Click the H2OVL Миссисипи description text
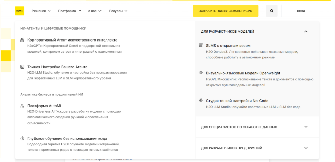This screenshot has width=335, height=162. 260,82
